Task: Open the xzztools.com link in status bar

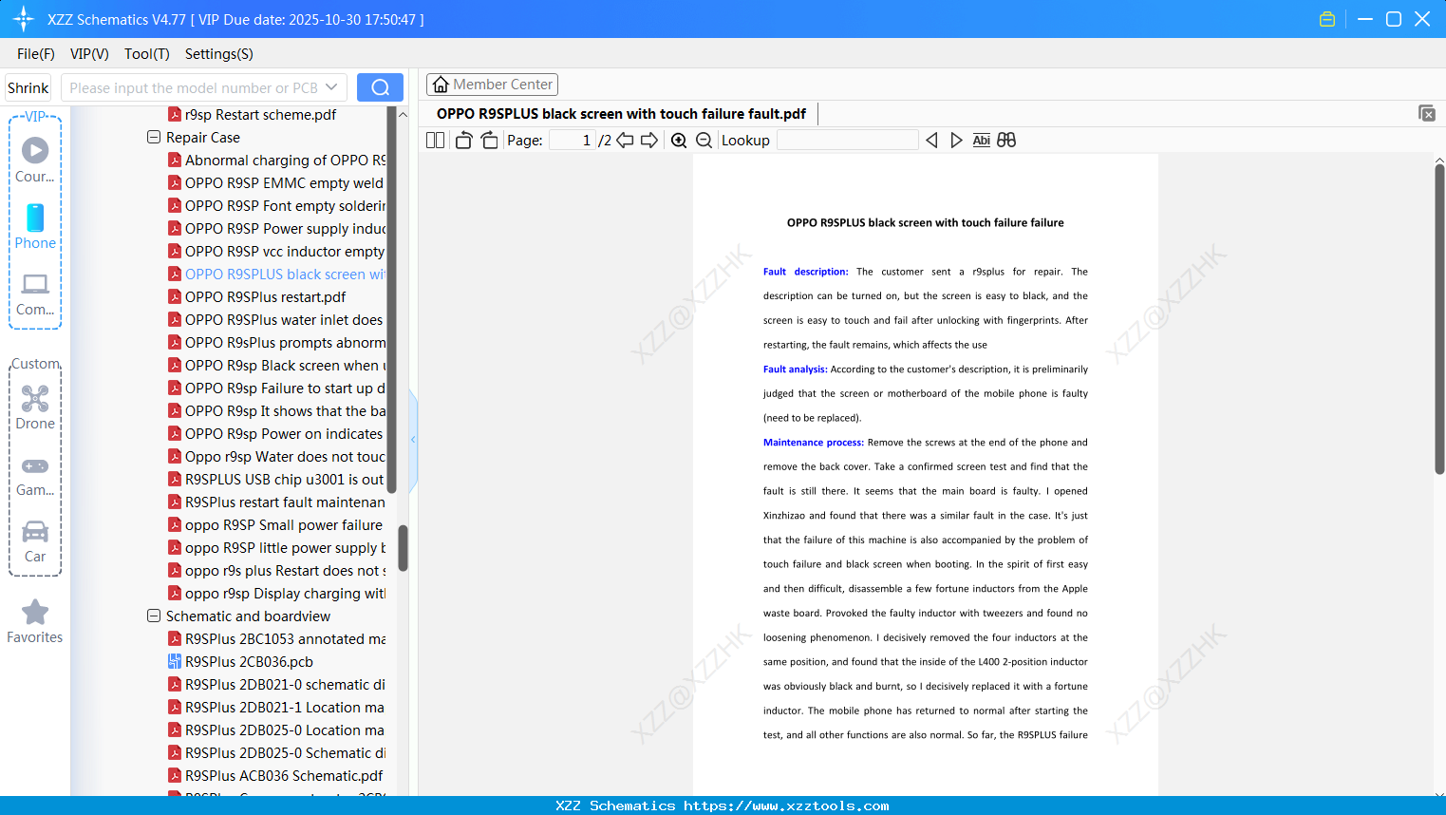Action: pyautogui.click(x=786, y=806)
